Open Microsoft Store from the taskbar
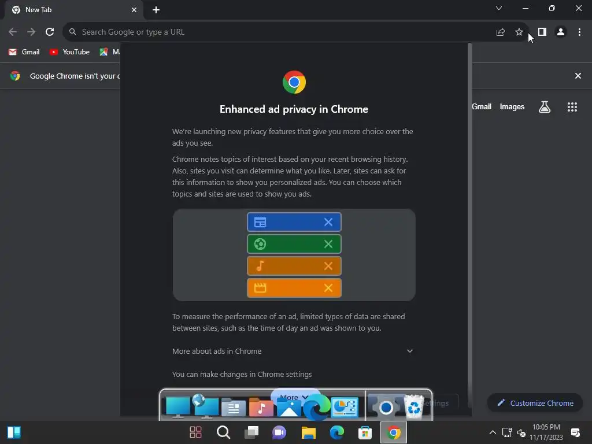Screen dimensions: 592x444 click(365, 432)
